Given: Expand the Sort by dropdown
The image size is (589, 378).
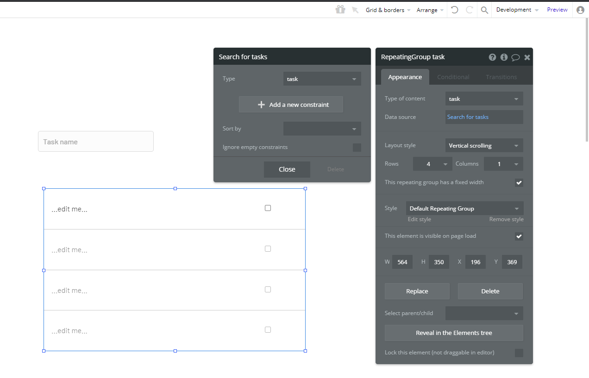Looking at the screenshot, I should 322,129.
